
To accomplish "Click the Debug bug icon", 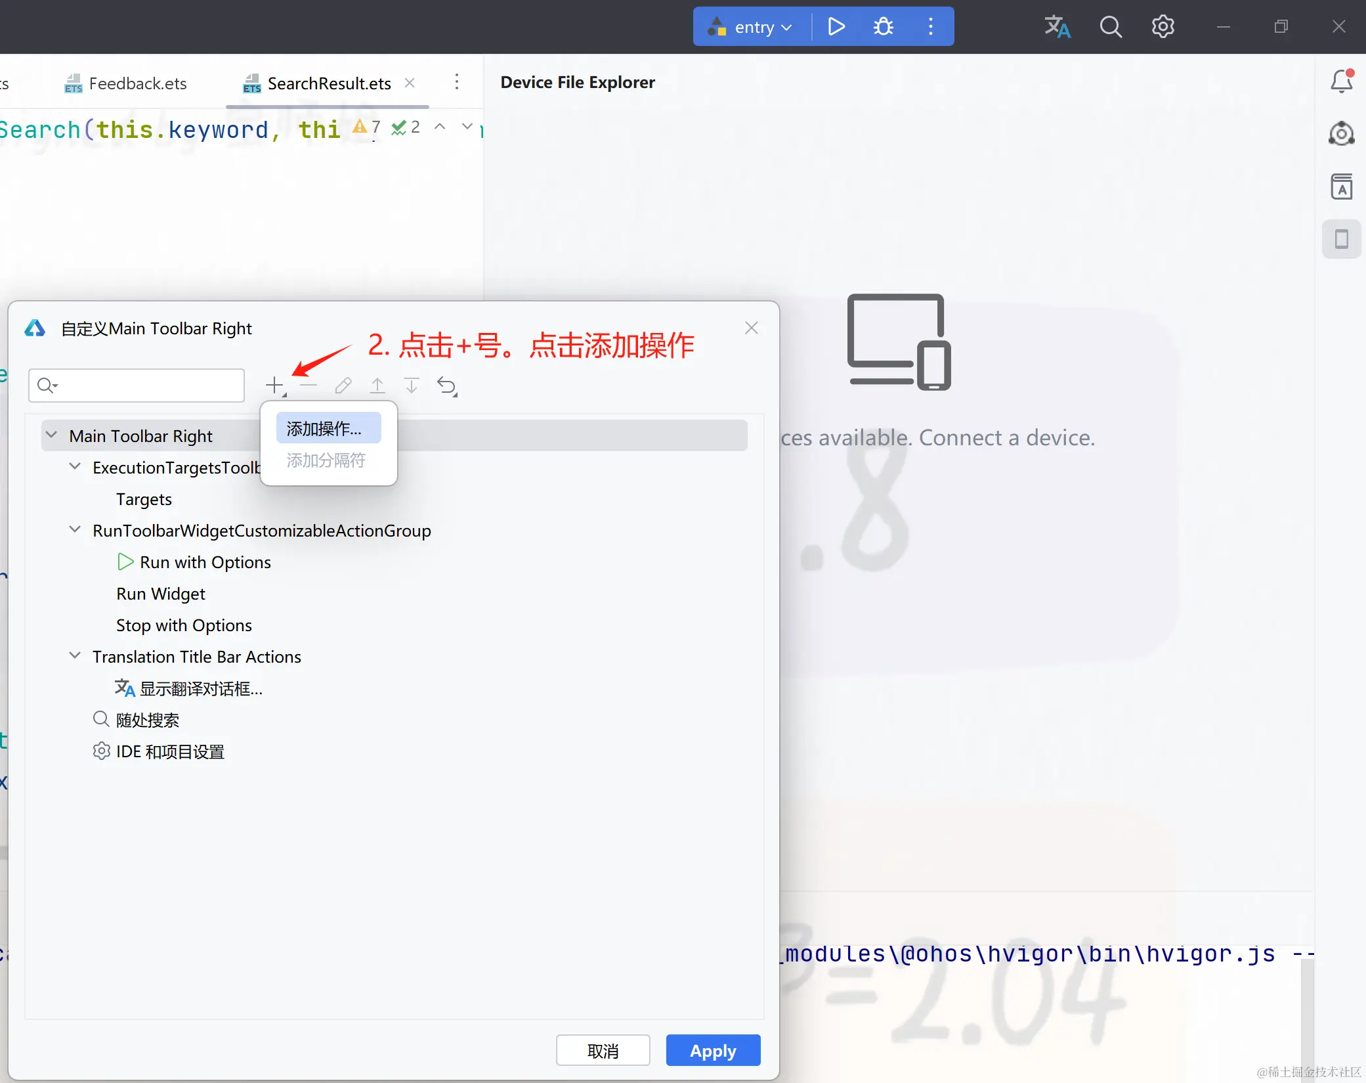I will click(883, 27).
